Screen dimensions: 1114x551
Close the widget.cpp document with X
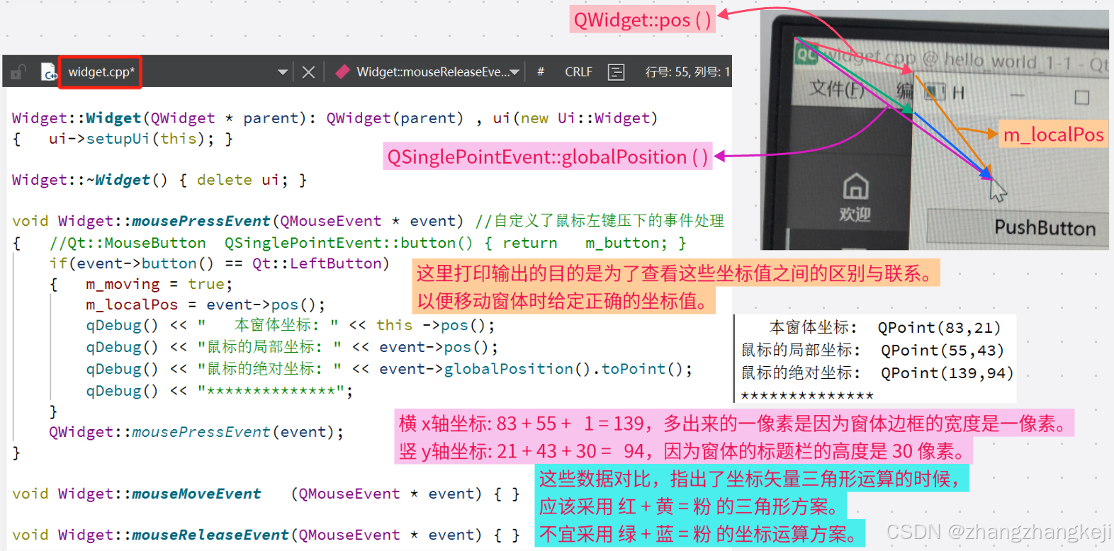(308, 72)
